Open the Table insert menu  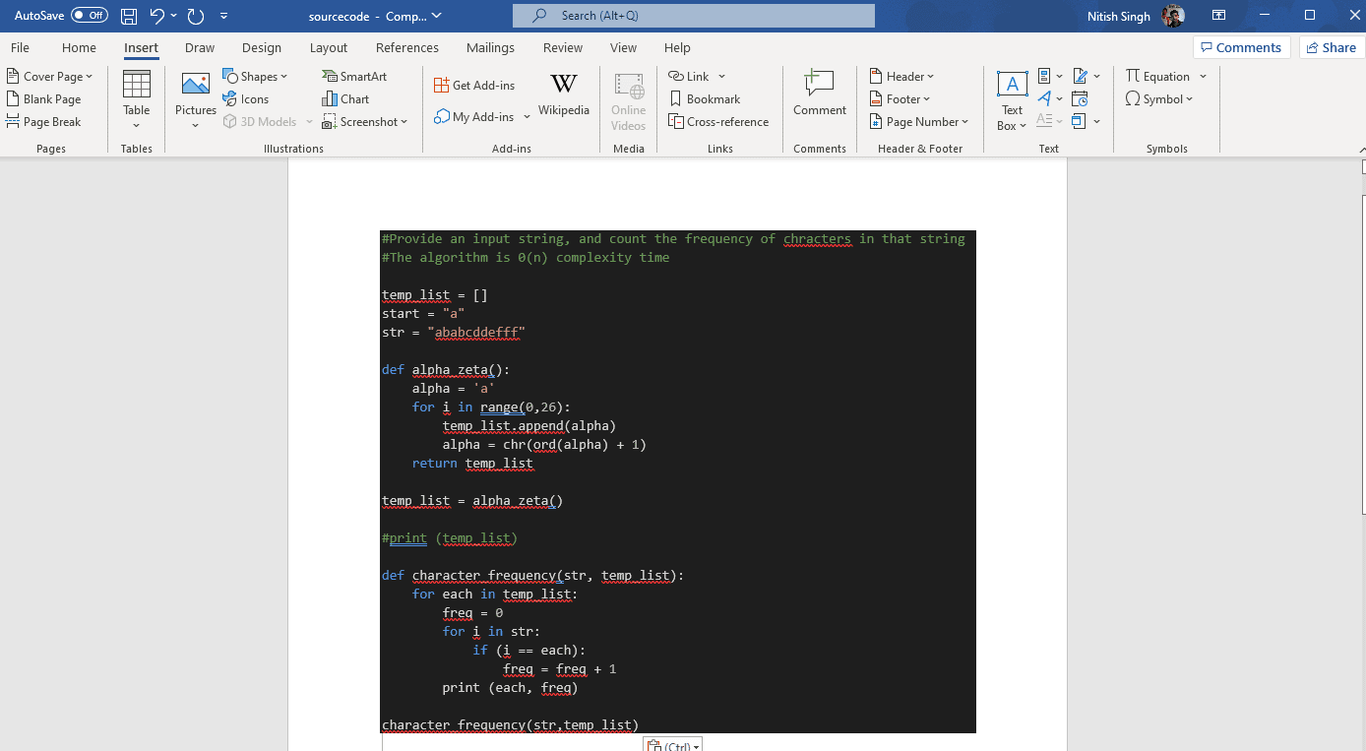137,98
